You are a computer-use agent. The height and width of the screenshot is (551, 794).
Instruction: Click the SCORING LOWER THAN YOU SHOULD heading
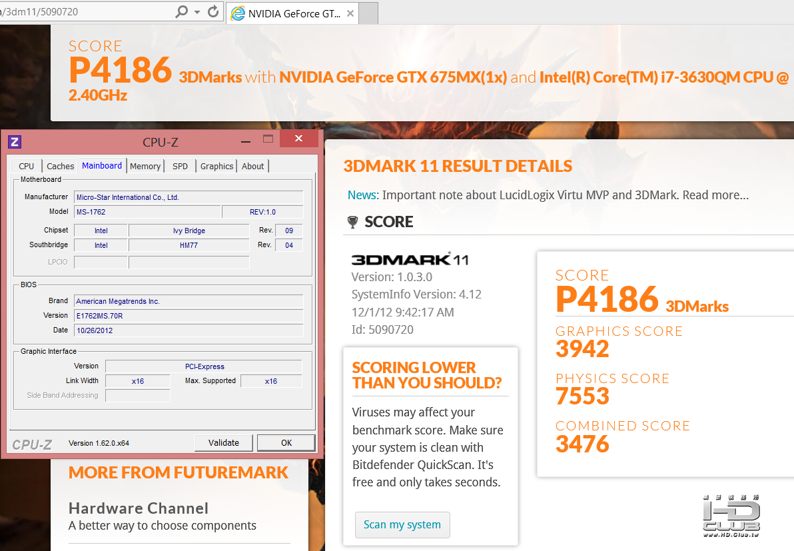pos(427,375)
